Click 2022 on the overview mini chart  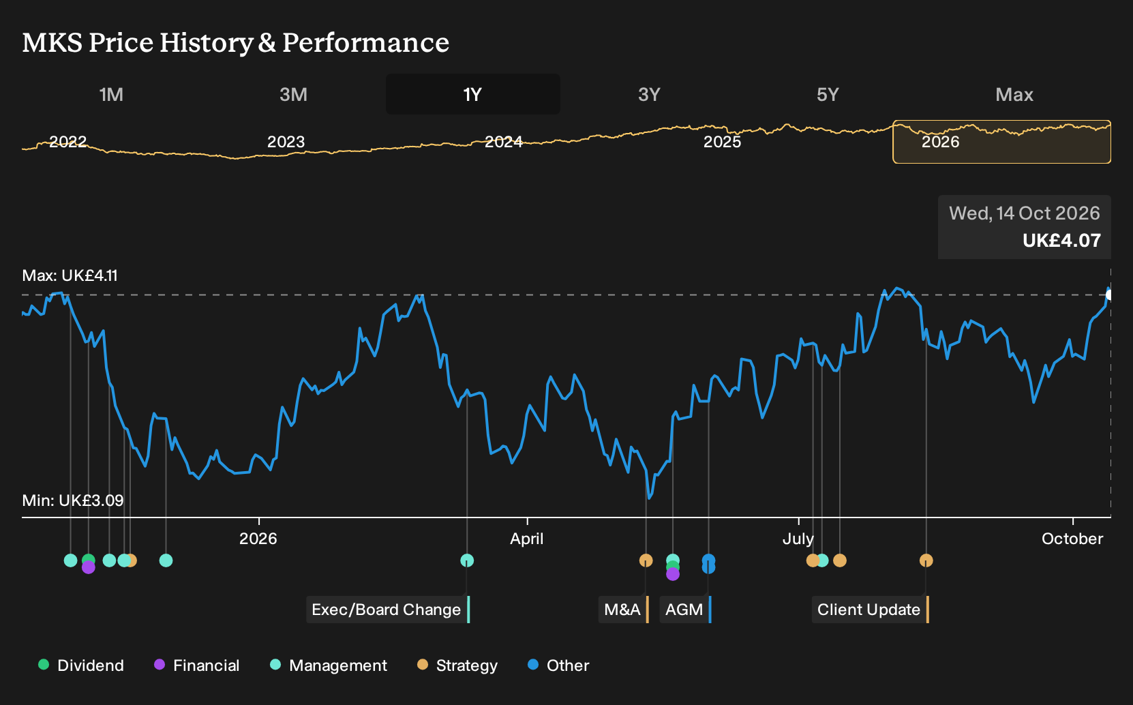68,142
